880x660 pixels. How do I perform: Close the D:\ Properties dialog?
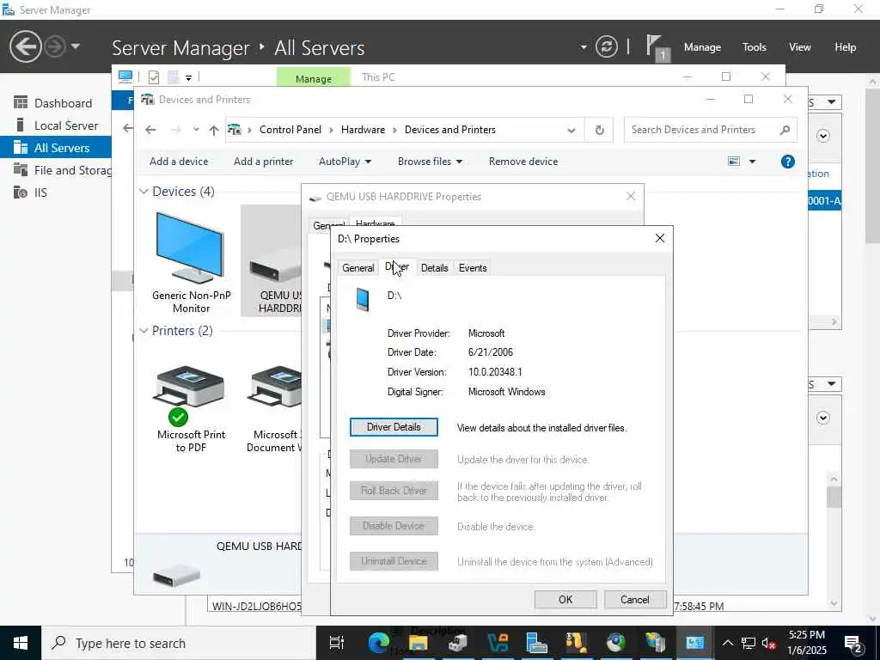coord(659,239)
